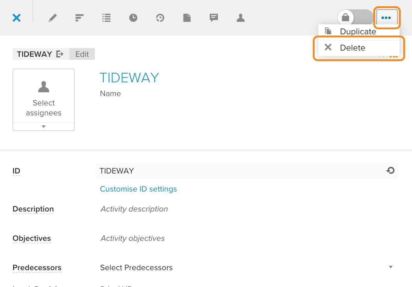This screenshot has width=412, height=287.
Task: Click the Predecessors dropdown arrow
Action: coord(391,267)
